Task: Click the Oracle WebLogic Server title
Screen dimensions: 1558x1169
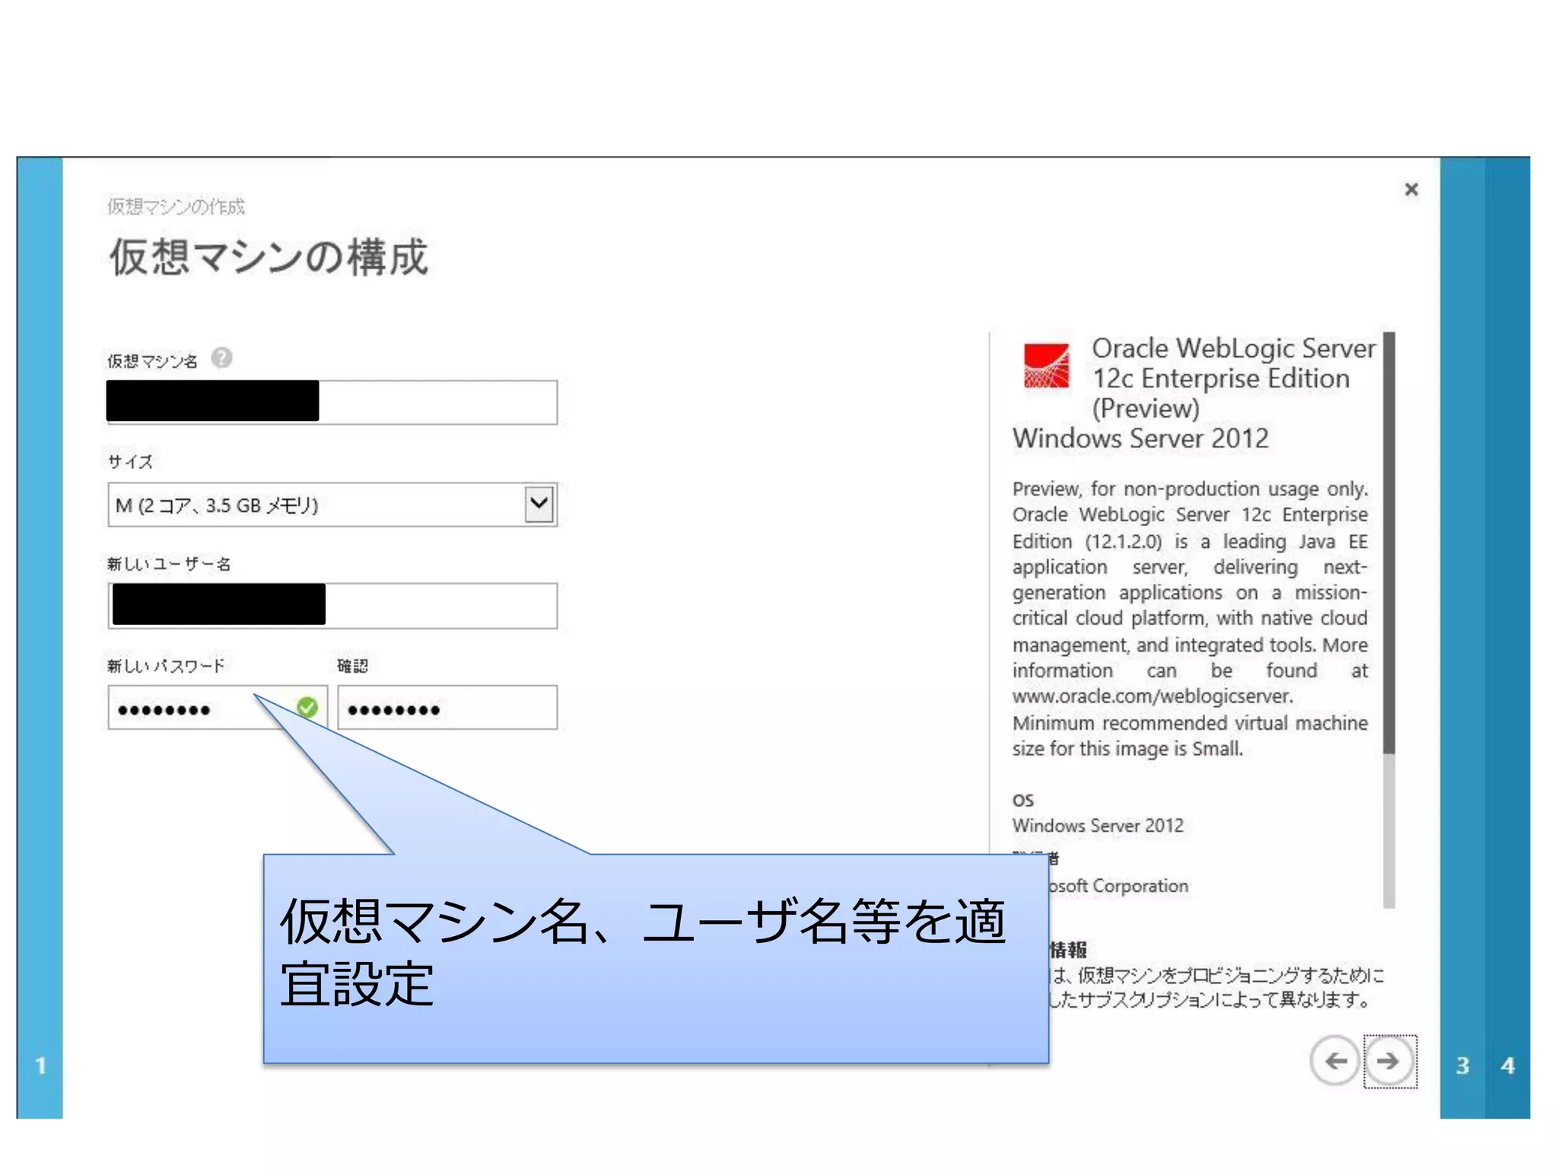Action: pyautogui.click(x=1233, y=378)
